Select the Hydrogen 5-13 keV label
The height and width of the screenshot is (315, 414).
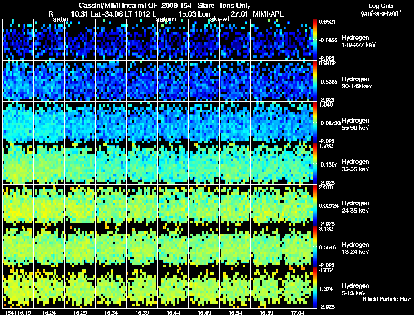coord(356,290)
